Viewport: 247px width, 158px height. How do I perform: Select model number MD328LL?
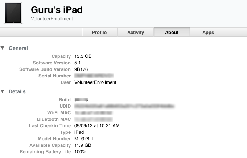85,139
